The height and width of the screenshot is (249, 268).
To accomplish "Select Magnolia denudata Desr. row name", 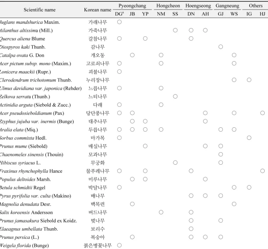I will pos(26,204).
